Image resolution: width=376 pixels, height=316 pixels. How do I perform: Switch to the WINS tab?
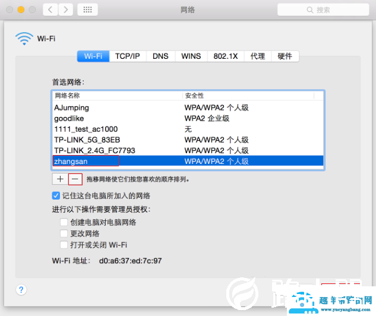[191, 56]
